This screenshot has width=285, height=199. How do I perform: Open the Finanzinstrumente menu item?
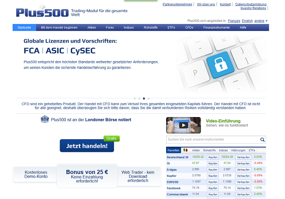point(217,28)
